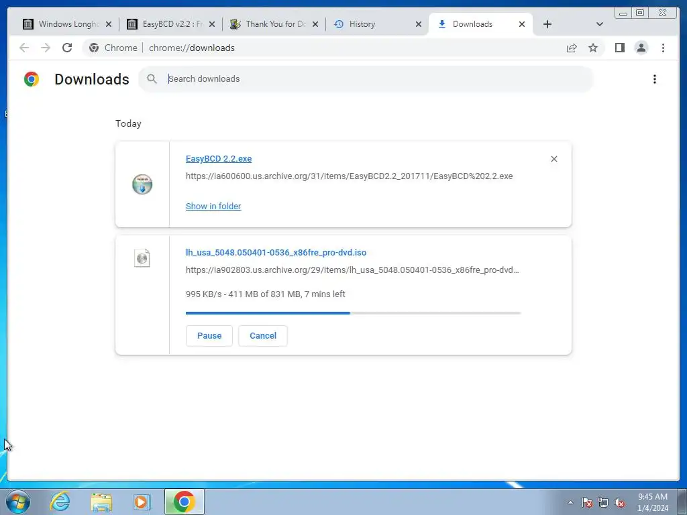Close the Windows Longhorn tab

(x=109, y=24)
